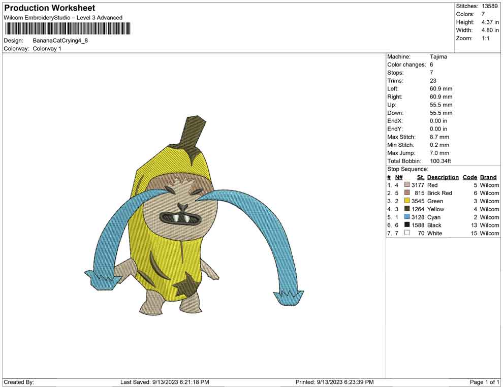Click the Description column header

[443, 177]
